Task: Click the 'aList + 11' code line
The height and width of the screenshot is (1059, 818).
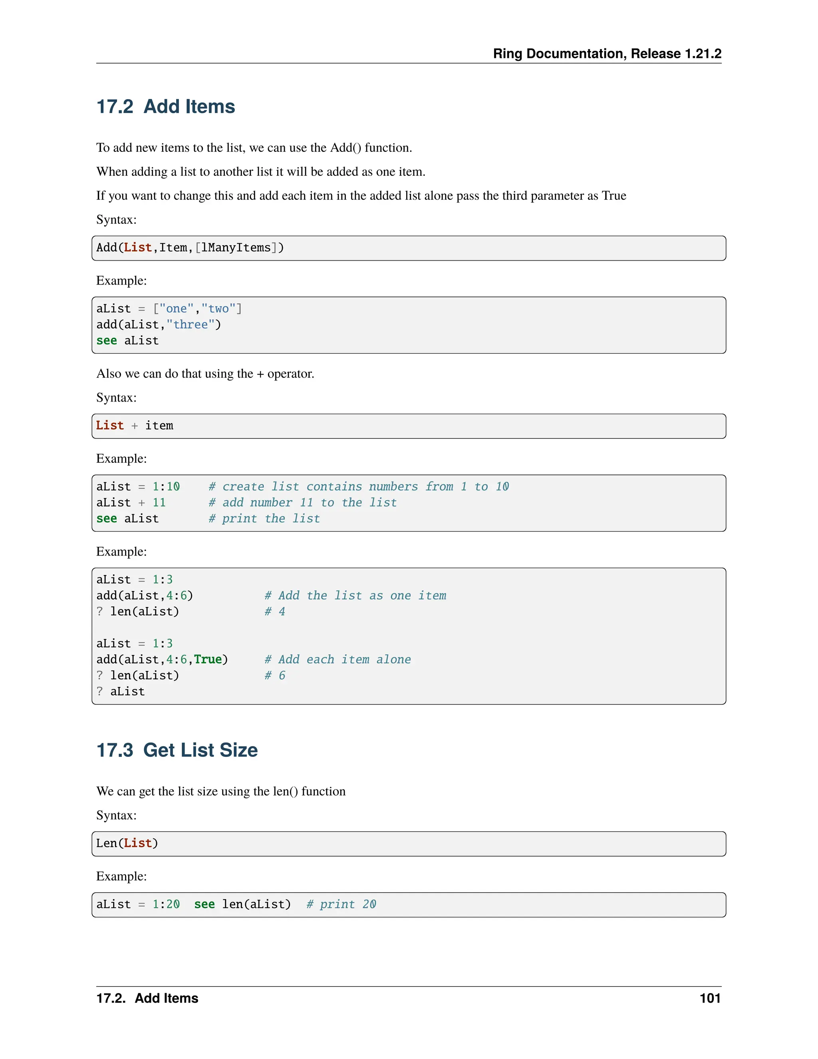Action: click(131, 503)
